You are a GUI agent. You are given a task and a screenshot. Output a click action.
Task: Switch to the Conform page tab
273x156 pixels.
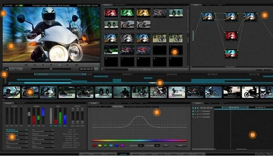tap(111, 154)
